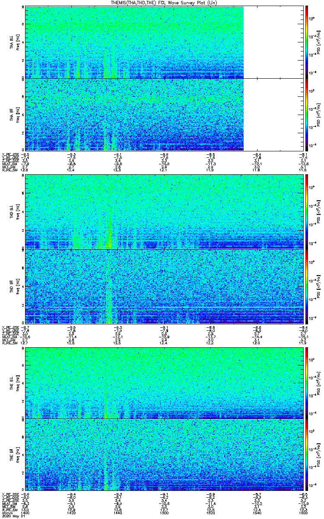Click the 'THE B⊥ freq [Hz]' y-axis label
The image size is (324, 519).
[14, 382]
